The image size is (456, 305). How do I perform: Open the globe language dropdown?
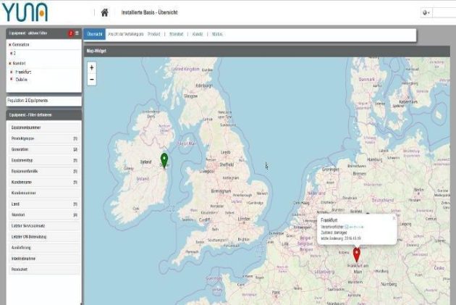(426, 12)
